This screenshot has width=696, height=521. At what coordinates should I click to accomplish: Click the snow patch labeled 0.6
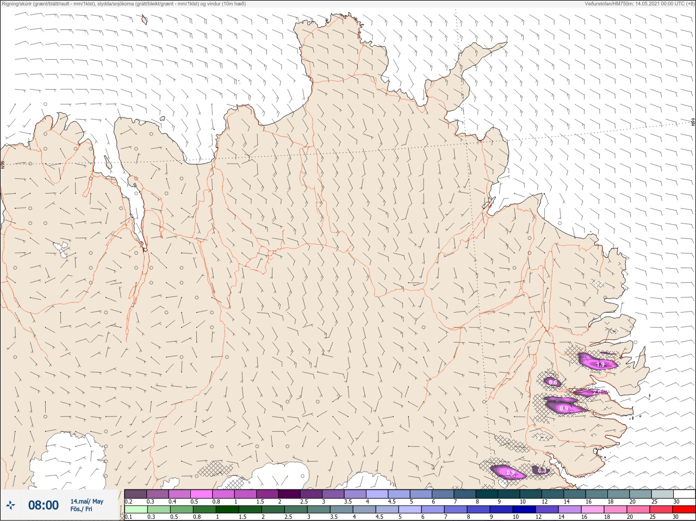pos(552,382)
